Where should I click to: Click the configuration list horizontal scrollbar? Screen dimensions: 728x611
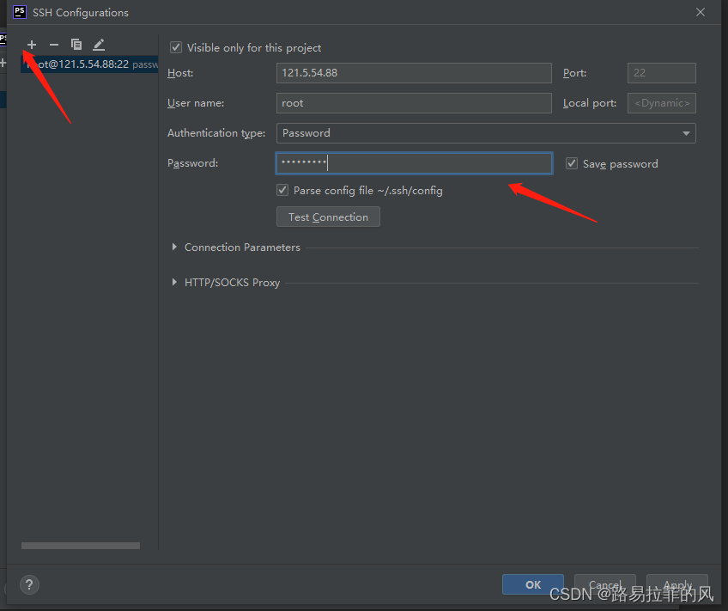[x=81, y=546]
